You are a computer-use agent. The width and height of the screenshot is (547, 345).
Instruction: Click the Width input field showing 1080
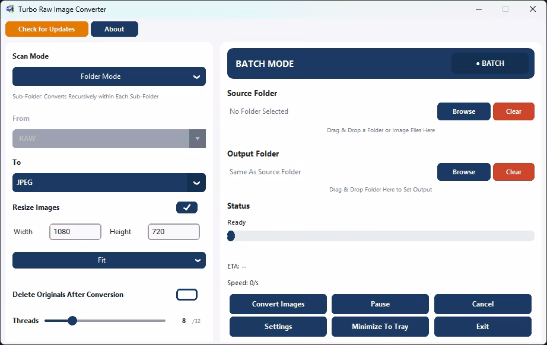(x=75, y=232)
